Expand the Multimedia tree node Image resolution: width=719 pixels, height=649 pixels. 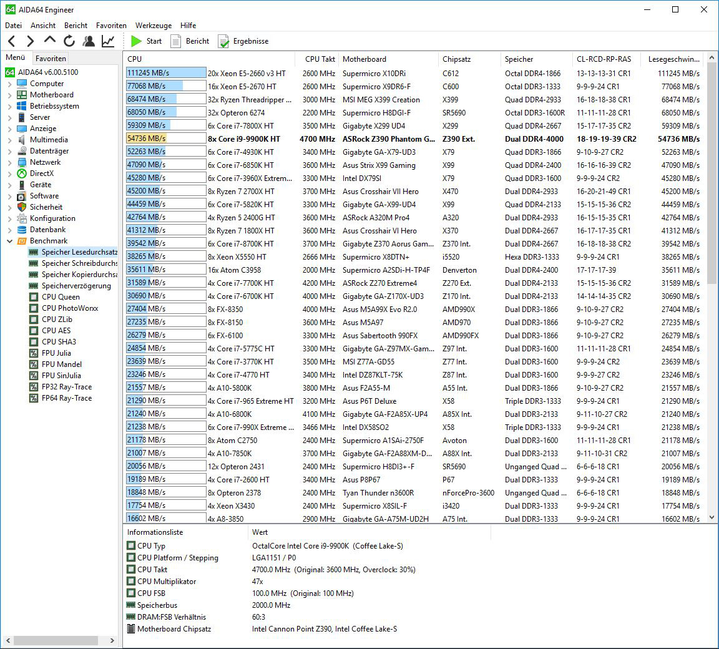click(9, 140)
